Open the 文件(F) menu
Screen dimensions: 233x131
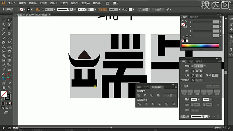(12, 3)
